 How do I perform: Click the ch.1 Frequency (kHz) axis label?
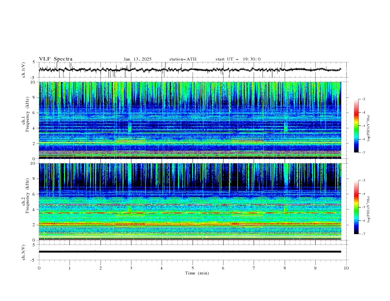click(26, 114)
